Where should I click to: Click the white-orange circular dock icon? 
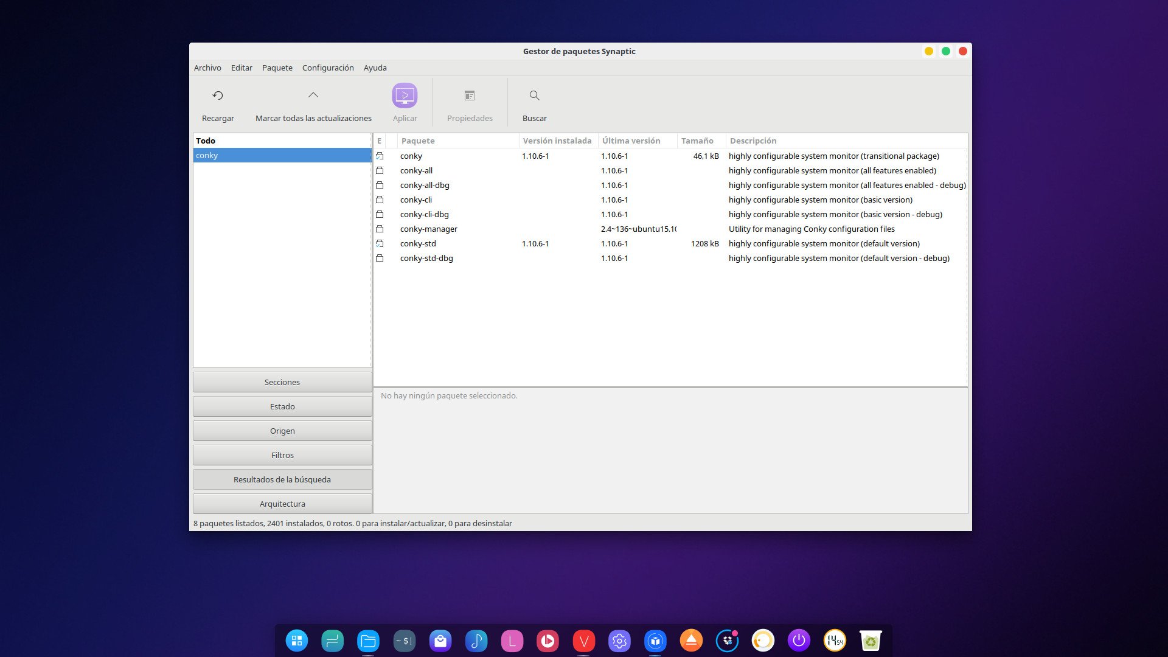coord(763,641)
